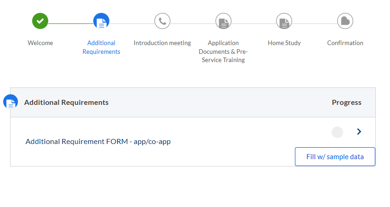
Task: Click the green Welcome checkmark step icon
Action: click(40, 21)
